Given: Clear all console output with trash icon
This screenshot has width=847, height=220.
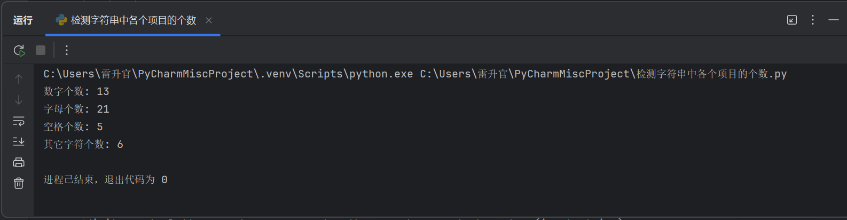Looking at the screenshot, I should [19, 183].
